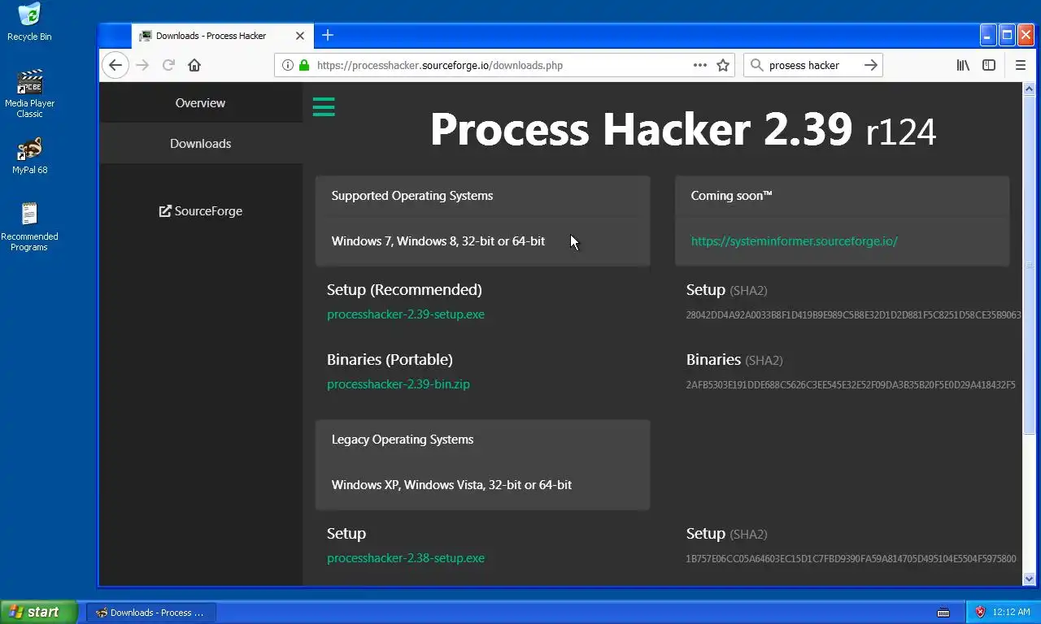
Task: Toggle the green page menu icon
Action: (324, 106)
